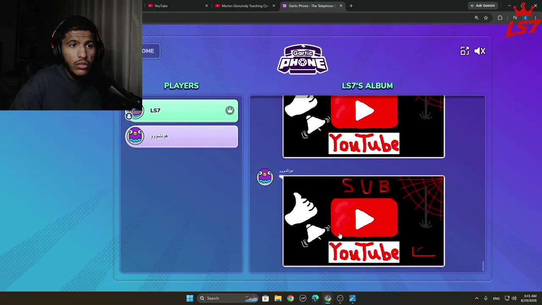Click the Ask Gemini button

482,6
